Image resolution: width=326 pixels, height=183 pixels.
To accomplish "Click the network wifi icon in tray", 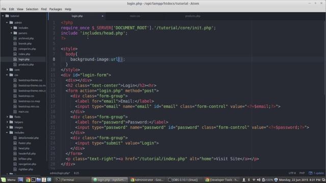I will click(x=254, y=179).
